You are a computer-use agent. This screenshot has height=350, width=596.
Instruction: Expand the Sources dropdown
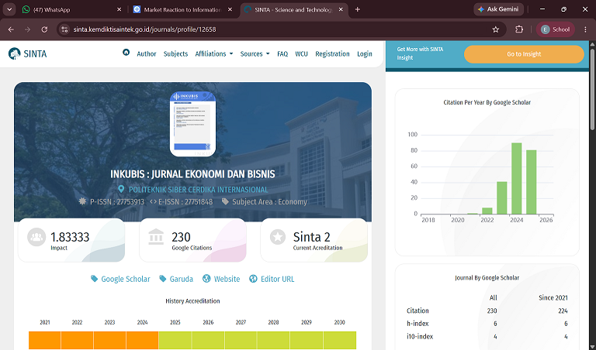click(x=255, y=54)
